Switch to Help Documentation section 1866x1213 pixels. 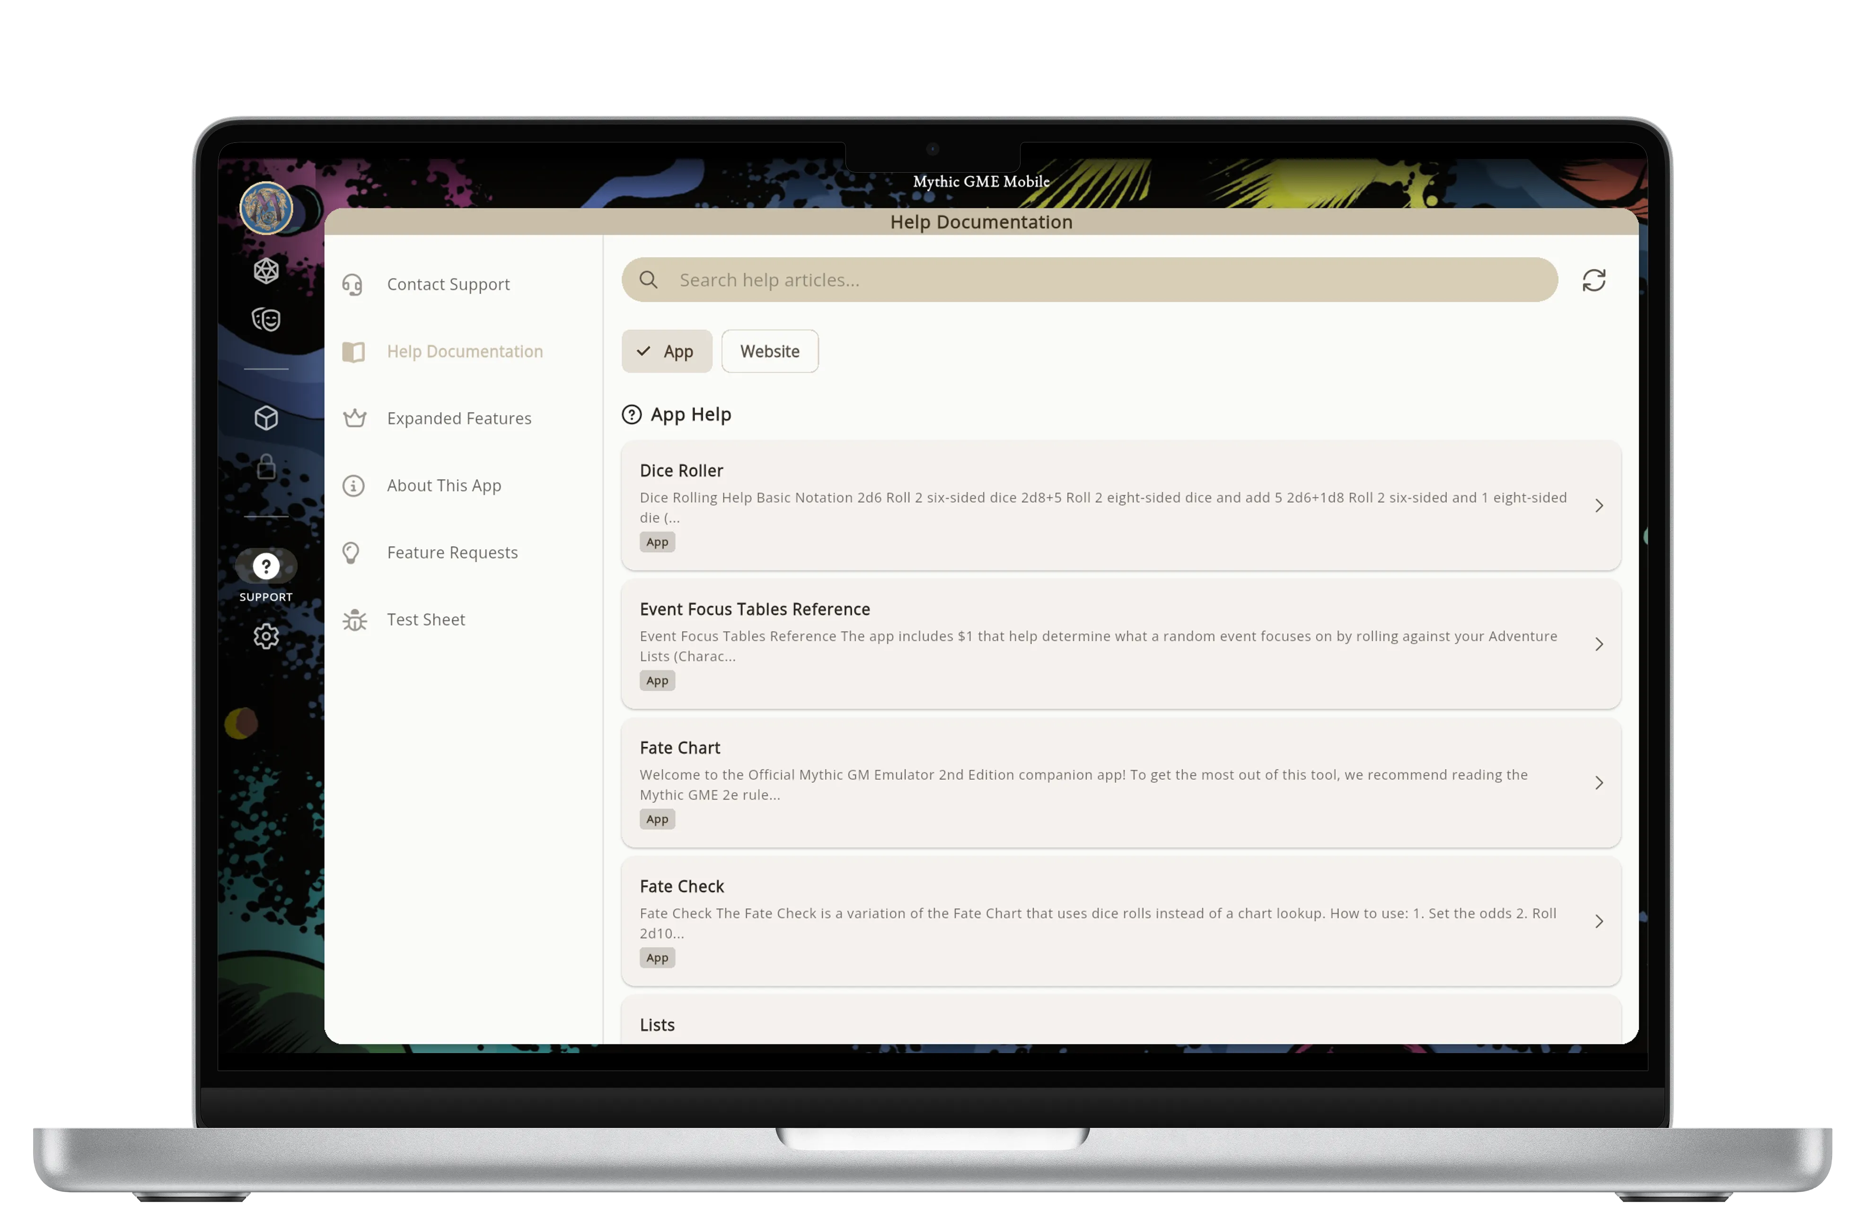464,352
